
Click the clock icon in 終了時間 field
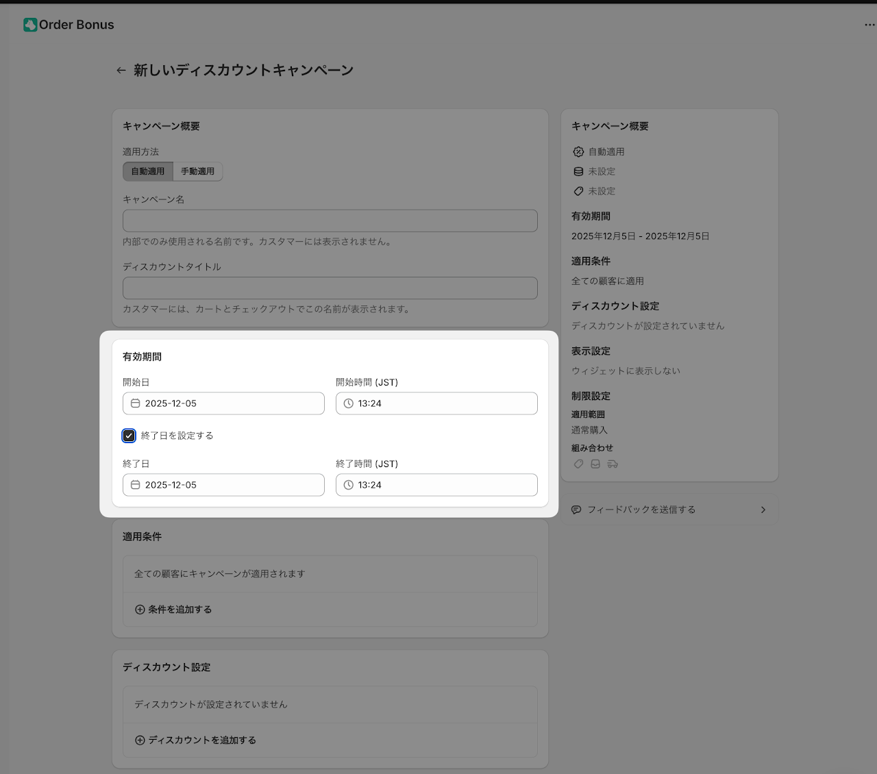(x=349, y=485)
